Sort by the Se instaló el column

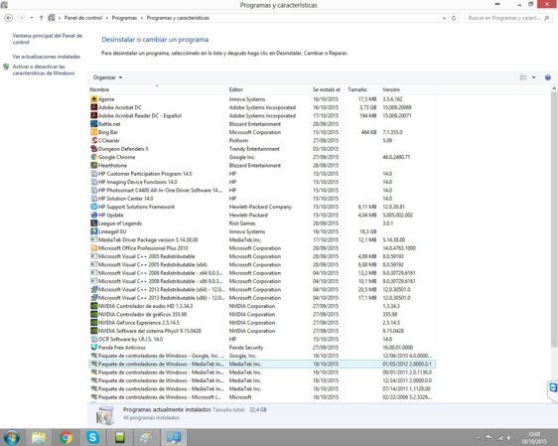coord(326,89)
